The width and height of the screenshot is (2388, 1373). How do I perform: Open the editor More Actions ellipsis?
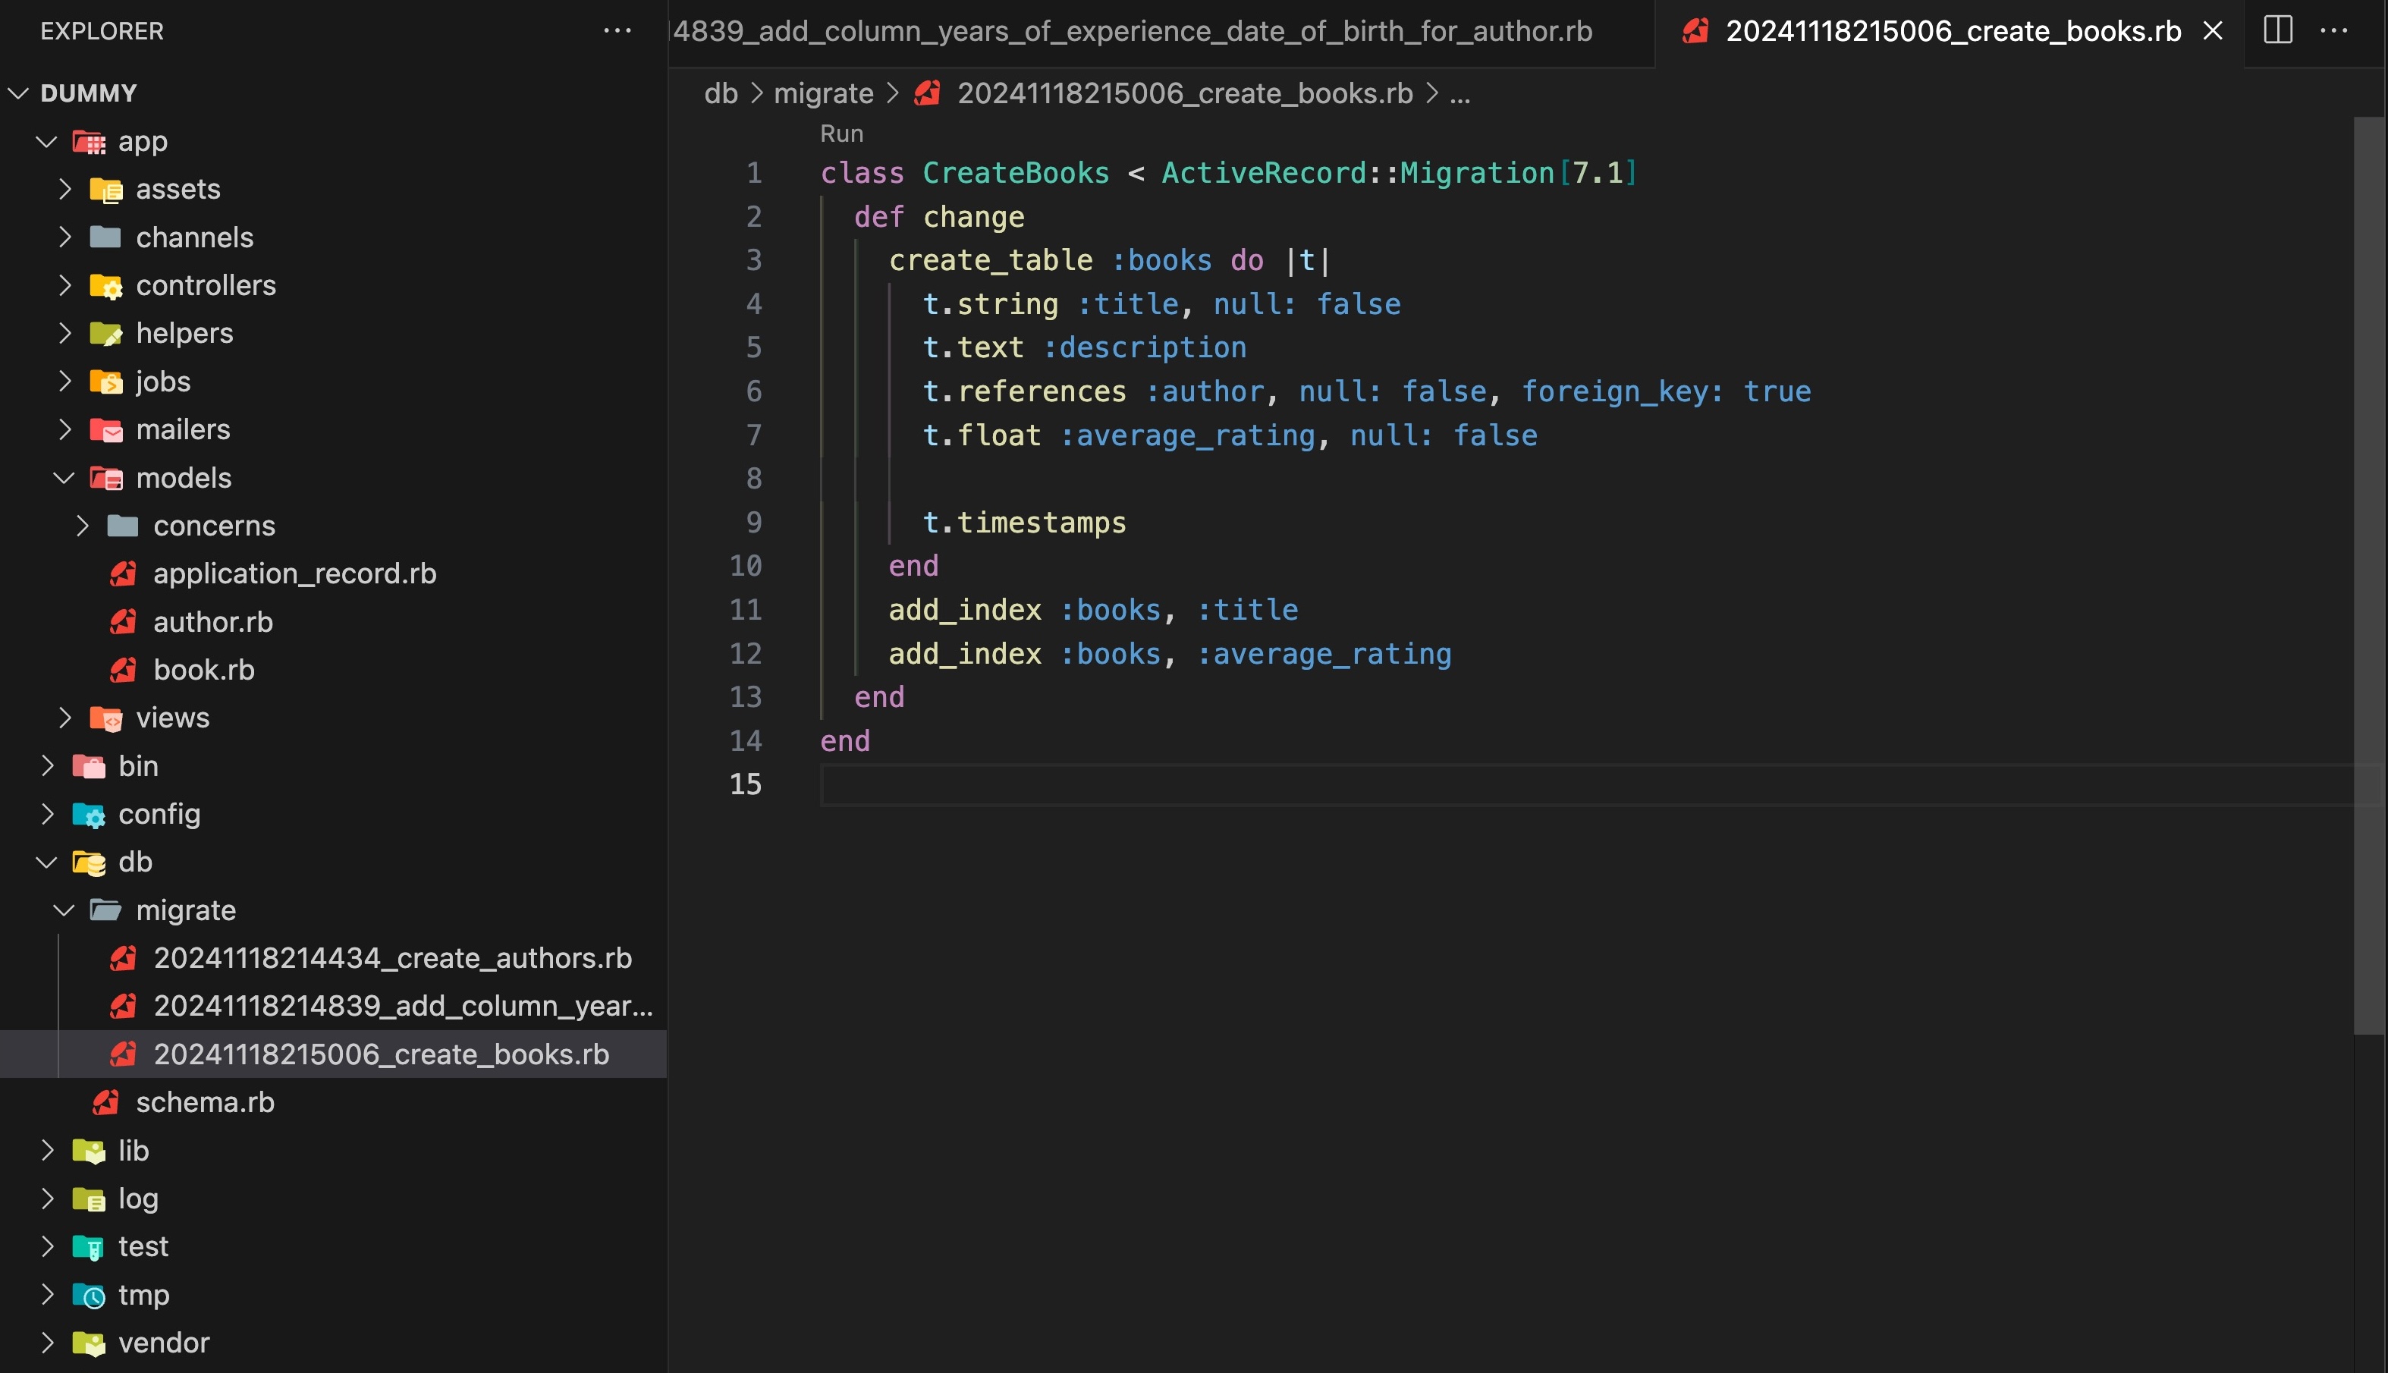tap(2333, 30)
